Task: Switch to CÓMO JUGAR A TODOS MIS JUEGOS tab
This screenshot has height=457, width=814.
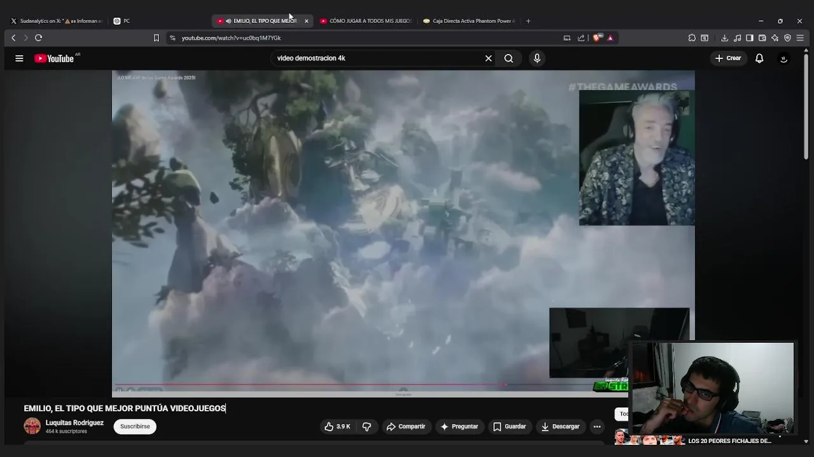Action: coord(366,21)
